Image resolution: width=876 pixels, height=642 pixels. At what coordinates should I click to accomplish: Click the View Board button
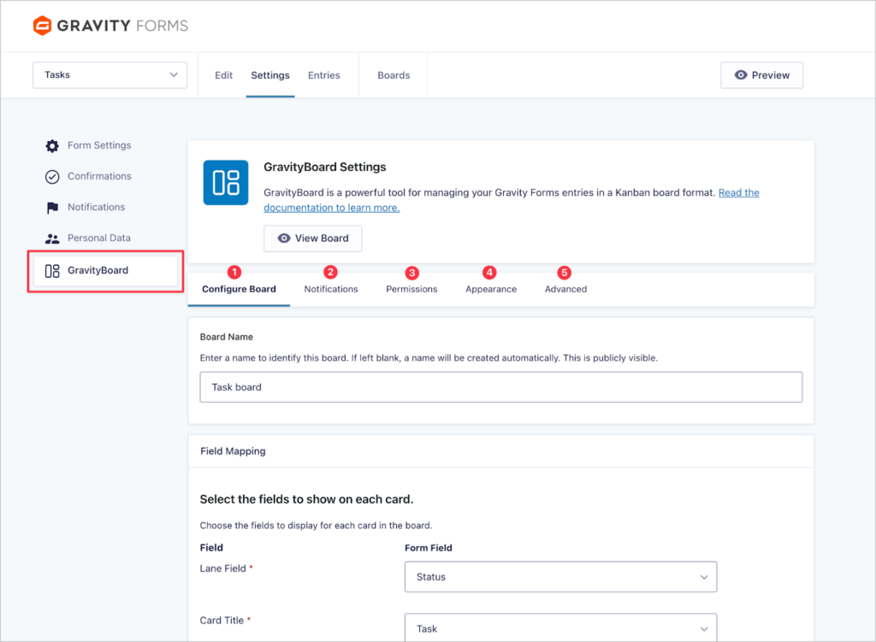pos(312,239)
